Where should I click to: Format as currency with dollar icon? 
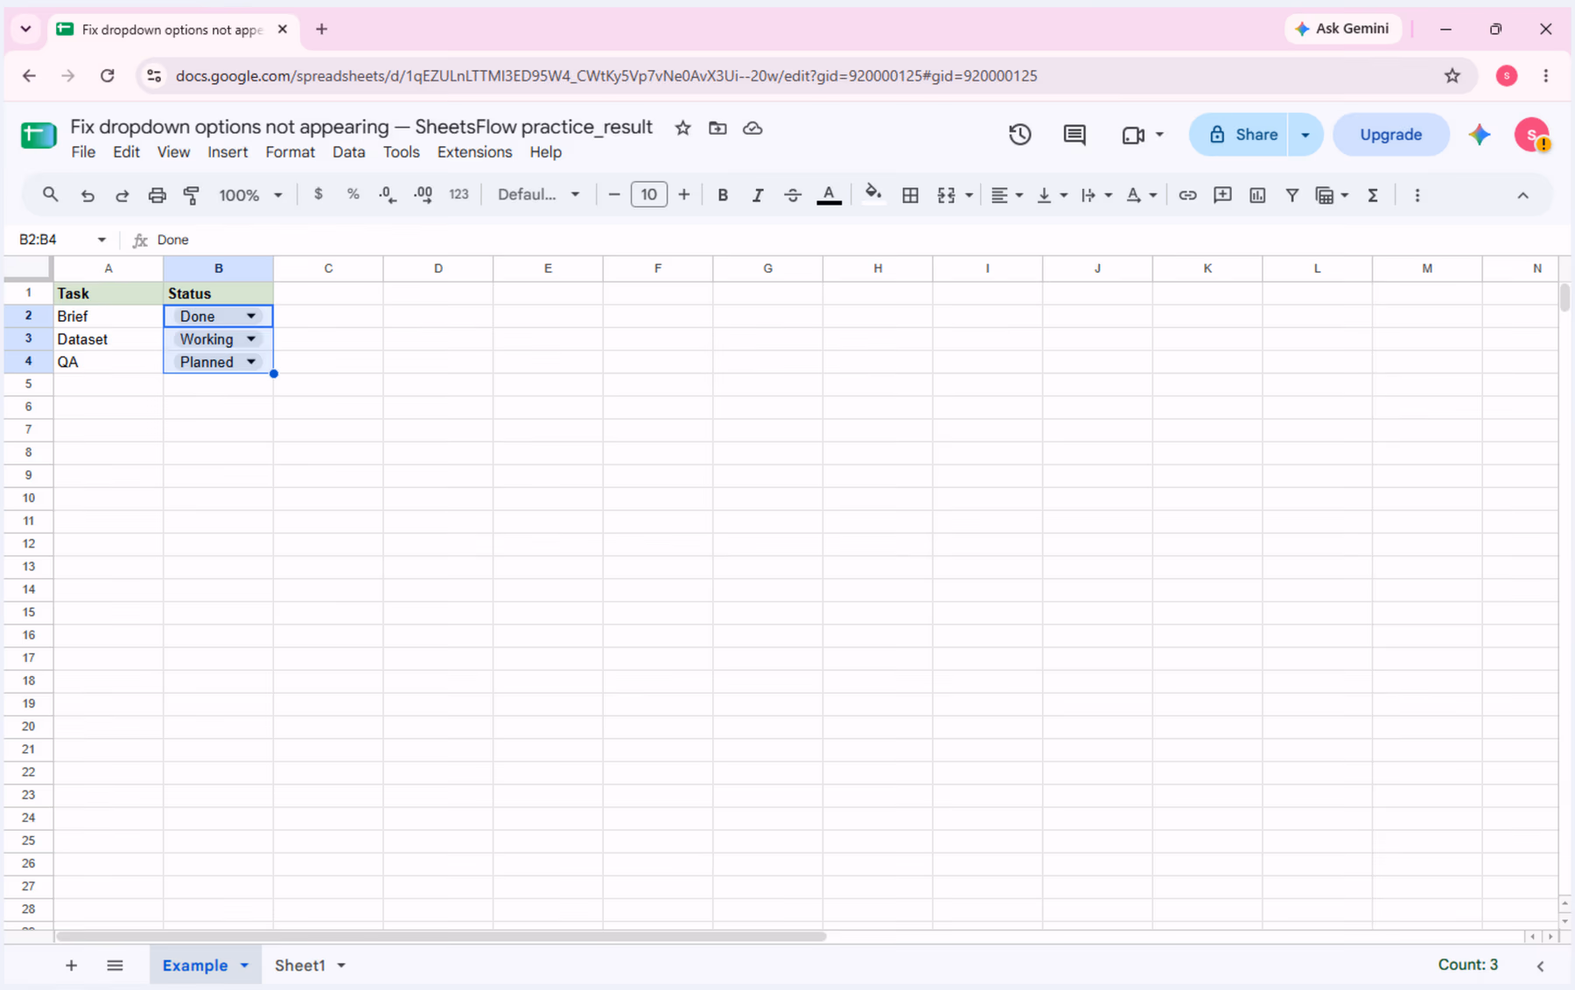tap(318, 194)
